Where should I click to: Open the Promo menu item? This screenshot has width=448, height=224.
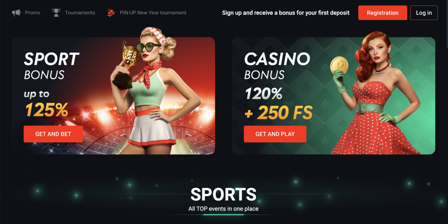pyautogui.click(x=32, y=13)
